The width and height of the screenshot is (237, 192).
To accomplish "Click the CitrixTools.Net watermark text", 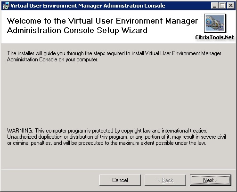I will [x=214, y=37].
